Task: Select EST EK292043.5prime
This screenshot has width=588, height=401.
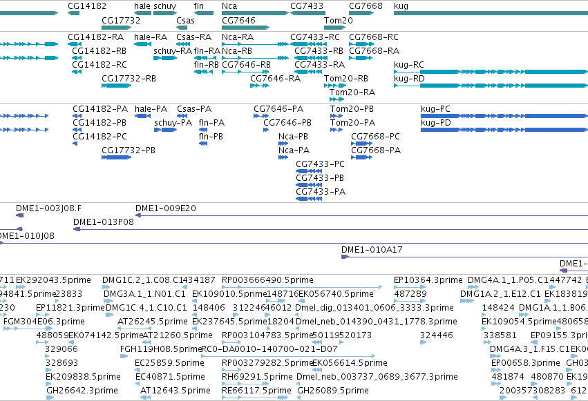Action: (54, 280)
